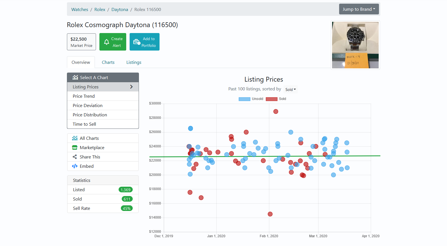This screenshot has height=246, width=447.
Task: Click the sold data point near $29000
Action: pyautogui.click(x=276, y=112)
